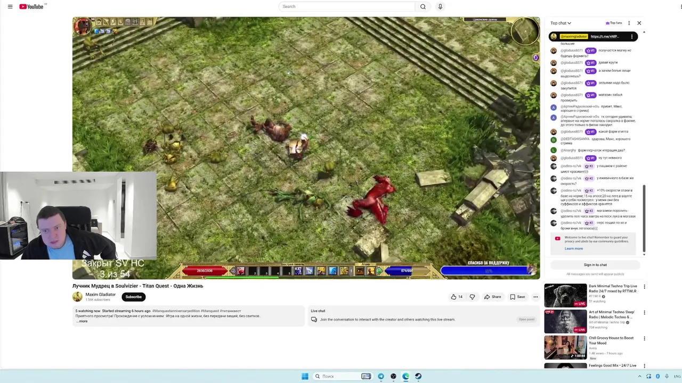Open Dark Minimal Techno Trip thumbnail
This screenshot has width=682, height=383.
click(x=565, y=295)
